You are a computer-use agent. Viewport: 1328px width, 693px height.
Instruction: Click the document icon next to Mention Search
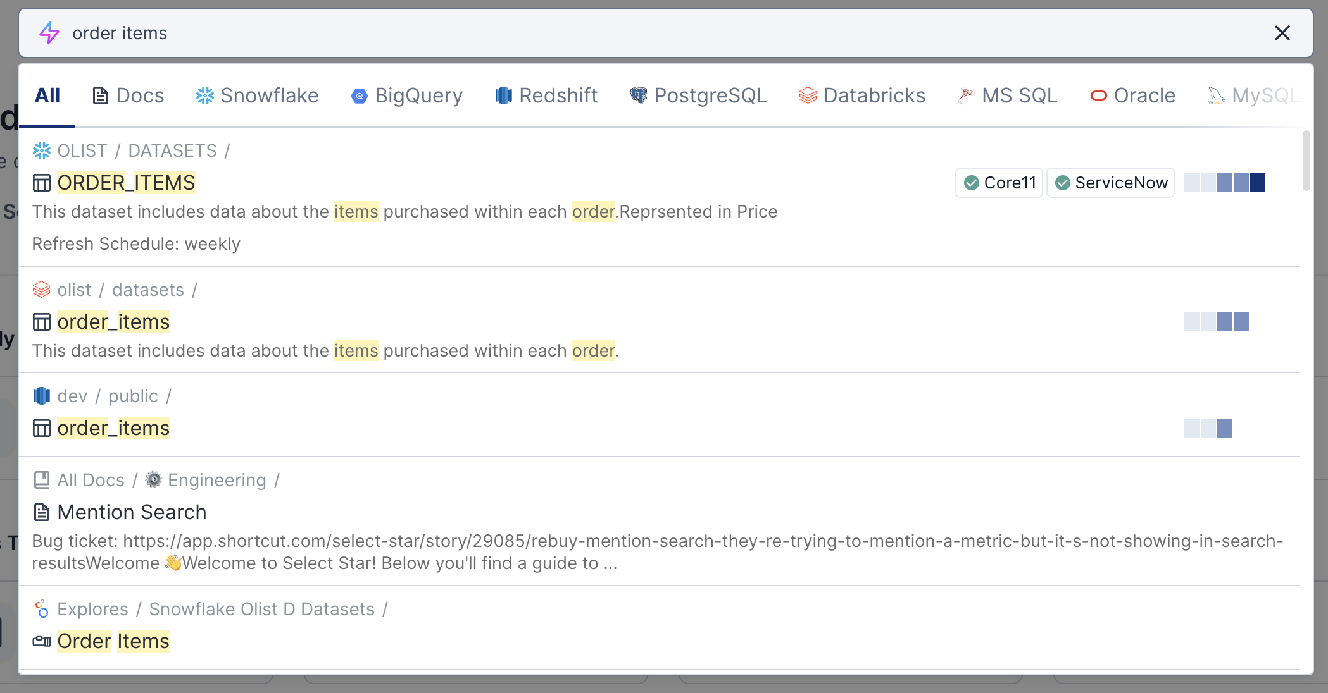(x=42, y=512)
